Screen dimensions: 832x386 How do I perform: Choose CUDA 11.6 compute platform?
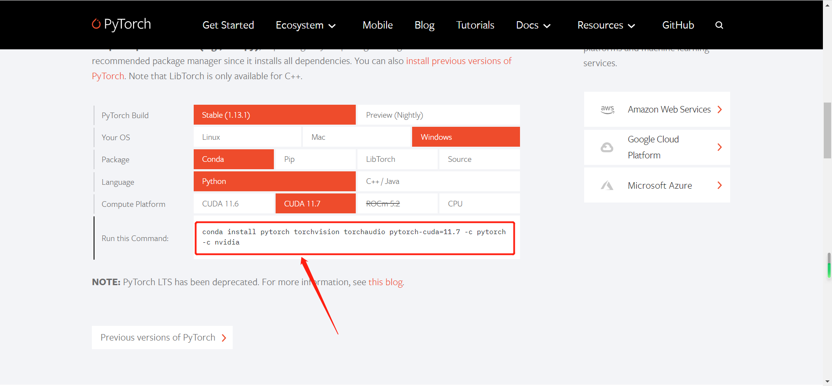point(234,204)
